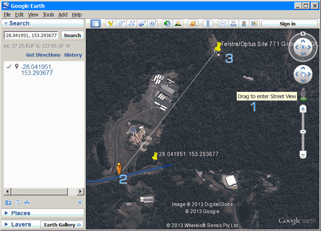
Task: Open the planet switcher dropdown
Action: 193,24
